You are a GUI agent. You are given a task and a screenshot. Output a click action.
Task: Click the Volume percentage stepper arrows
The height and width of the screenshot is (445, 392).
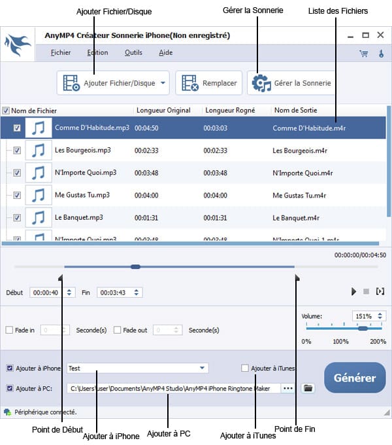380,316
